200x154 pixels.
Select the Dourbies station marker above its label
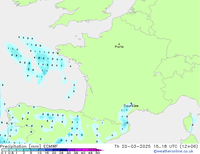(131, 103)
